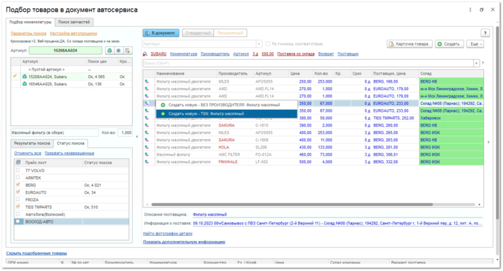503x271 pixels.
Task: Click the Создать button
Action: point(449,44)
